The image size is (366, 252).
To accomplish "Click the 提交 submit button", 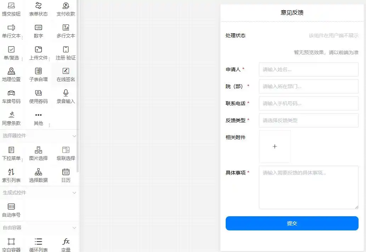I will pos(292,223).
